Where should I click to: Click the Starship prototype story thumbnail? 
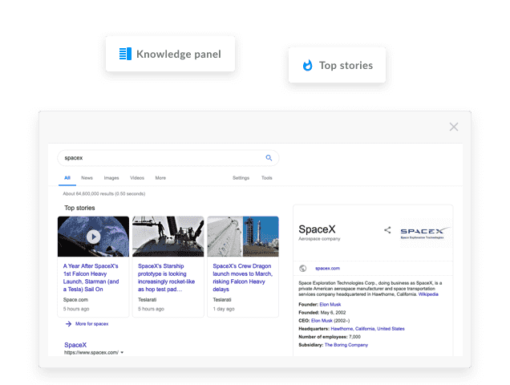[168, 237]
